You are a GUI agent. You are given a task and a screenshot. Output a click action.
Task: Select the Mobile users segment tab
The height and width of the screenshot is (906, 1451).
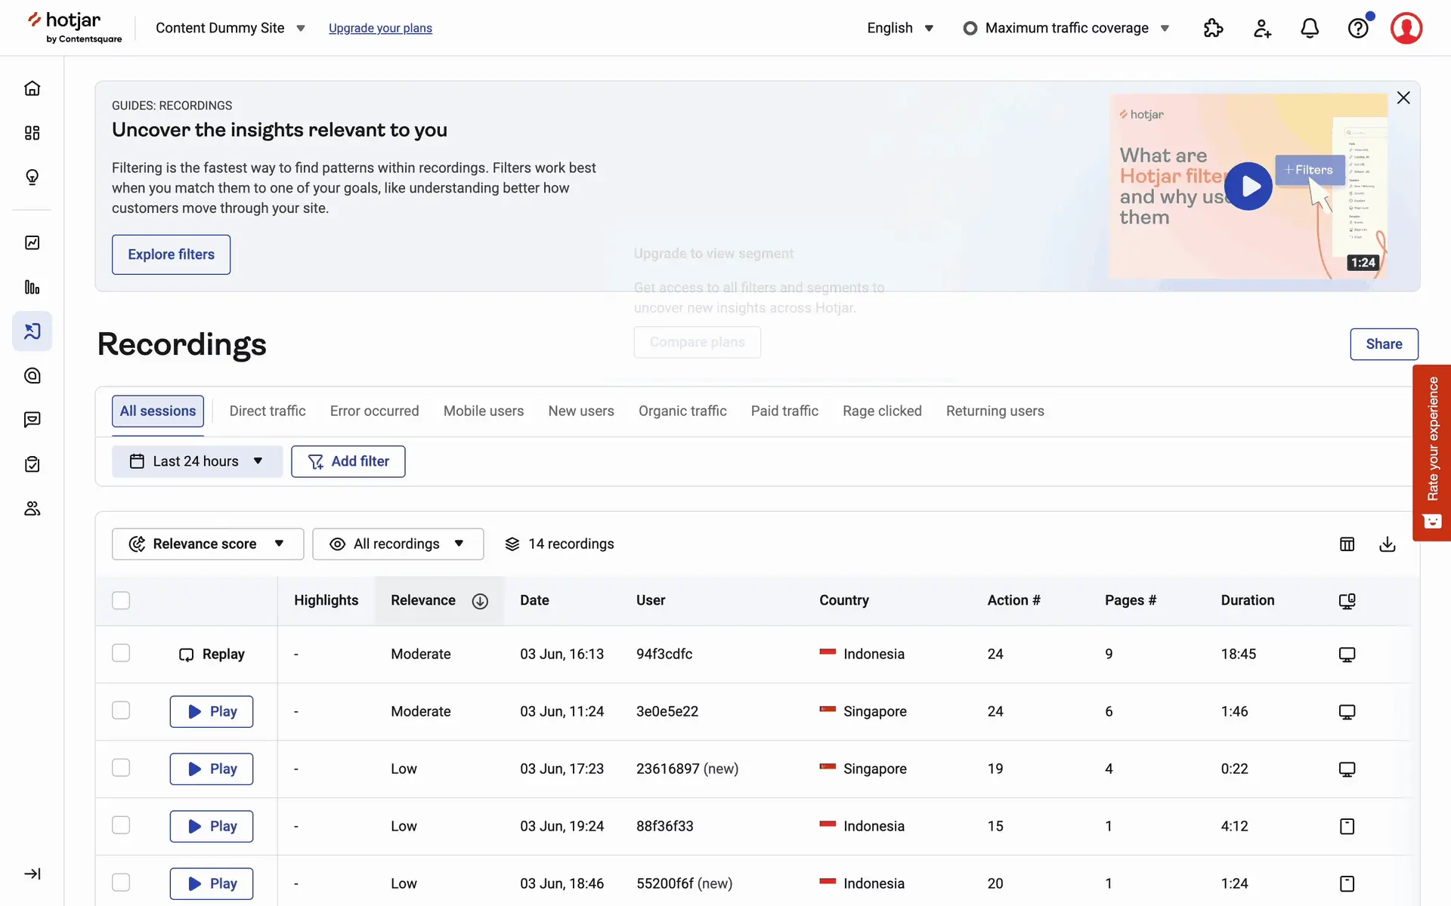(483, 411)
